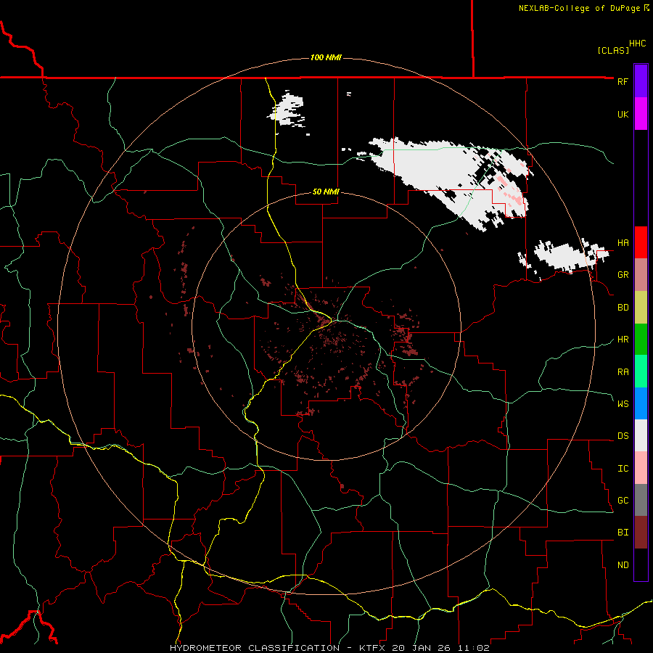Click the 100 NMI range ring label
This screenshot has width=653, height=653.
point(326,57)
